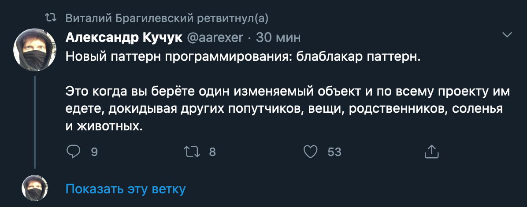Click the small retweet indicator icon above tweet

pyautogui.click(x=52, y=18)
